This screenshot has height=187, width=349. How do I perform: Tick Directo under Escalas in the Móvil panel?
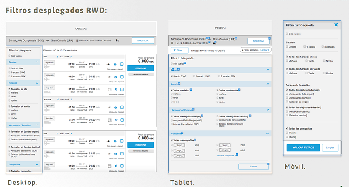(287, 47)
